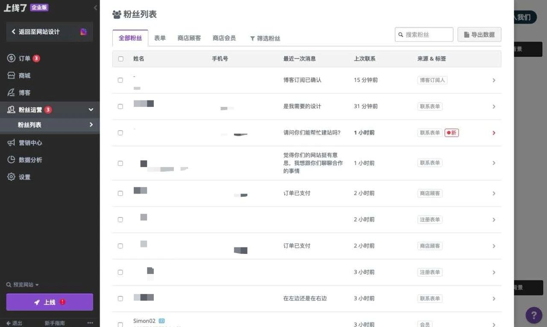This screenshot has height=327, width=547.
Task: Collapse the 粉丝运营 sidebar menu
Action: pos(90,109)
